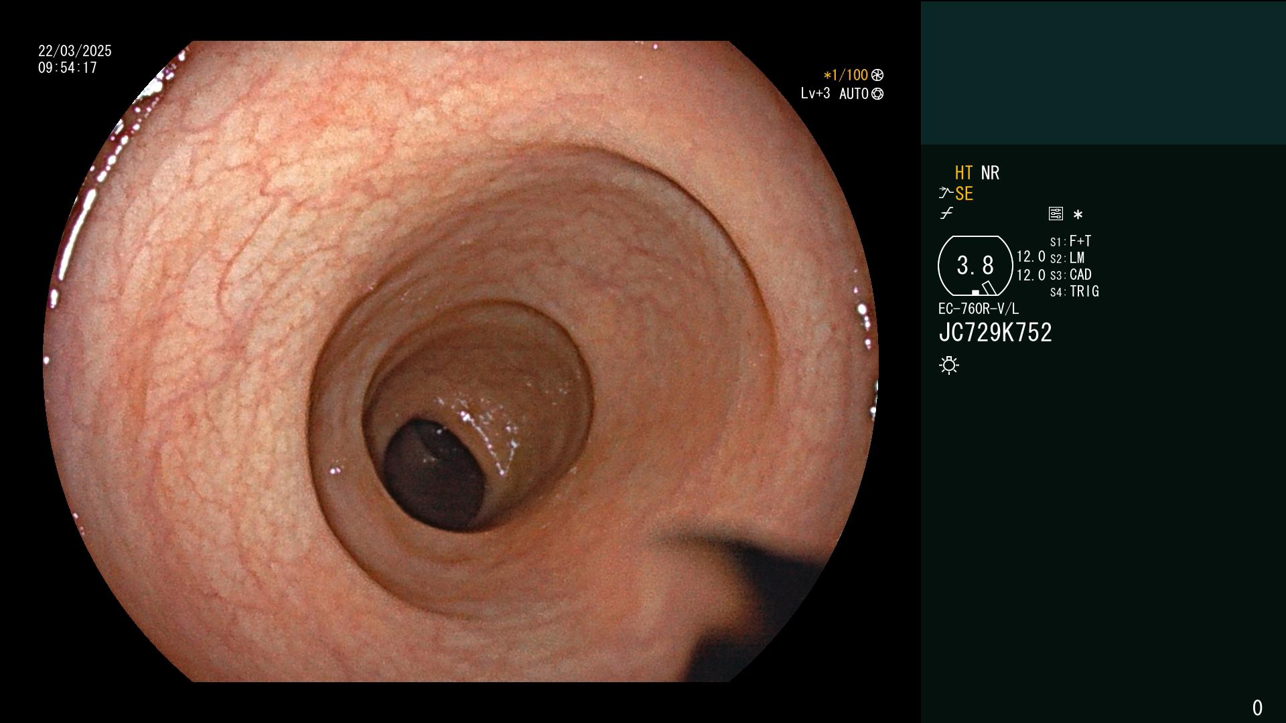Screen dimensions: 1286x723
Task: Click the scope diameter 3.8 indicator
Action: coord(975,266)
